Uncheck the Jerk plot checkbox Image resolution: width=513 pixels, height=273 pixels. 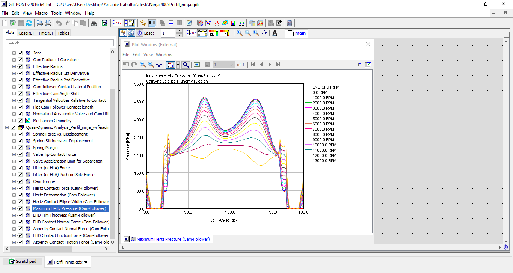pyautogui.click(x=20, y=53)
